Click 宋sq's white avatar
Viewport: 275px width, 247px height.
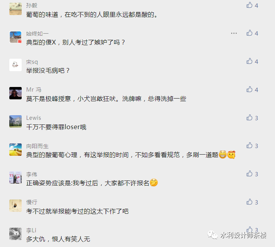pyautogui.click(x=15, y=65)
